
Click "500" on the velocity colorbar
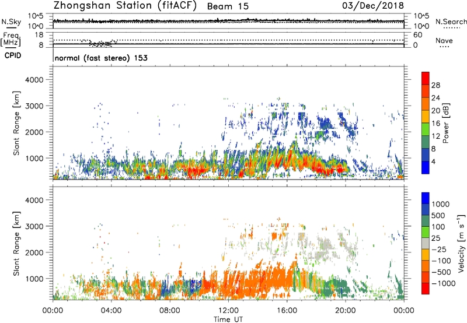tap(438, 216)
